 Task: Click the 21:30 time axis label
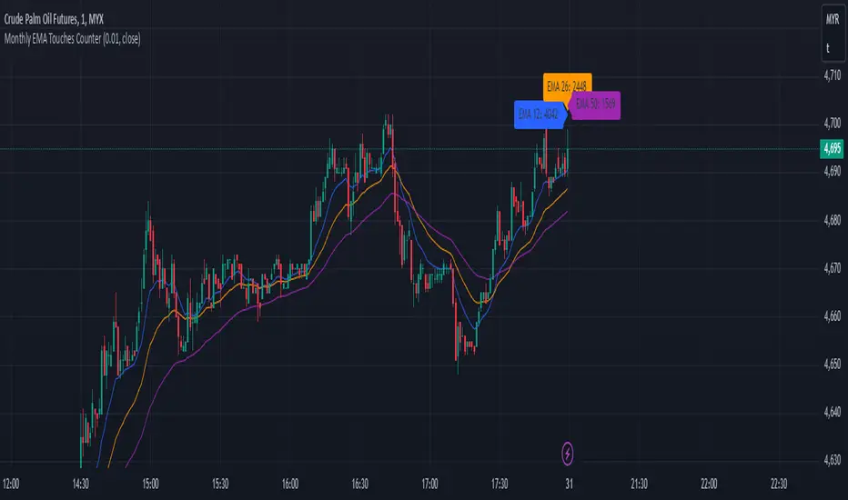[639, 484]
